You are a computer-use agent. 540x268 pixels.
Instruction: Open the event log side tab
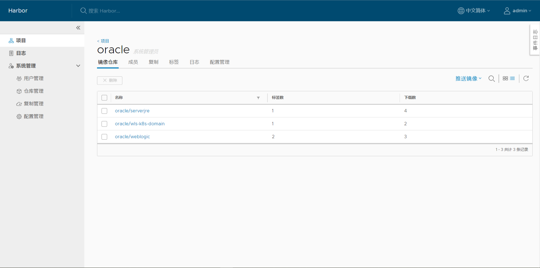pyautogui.click(x=535, y=40)
